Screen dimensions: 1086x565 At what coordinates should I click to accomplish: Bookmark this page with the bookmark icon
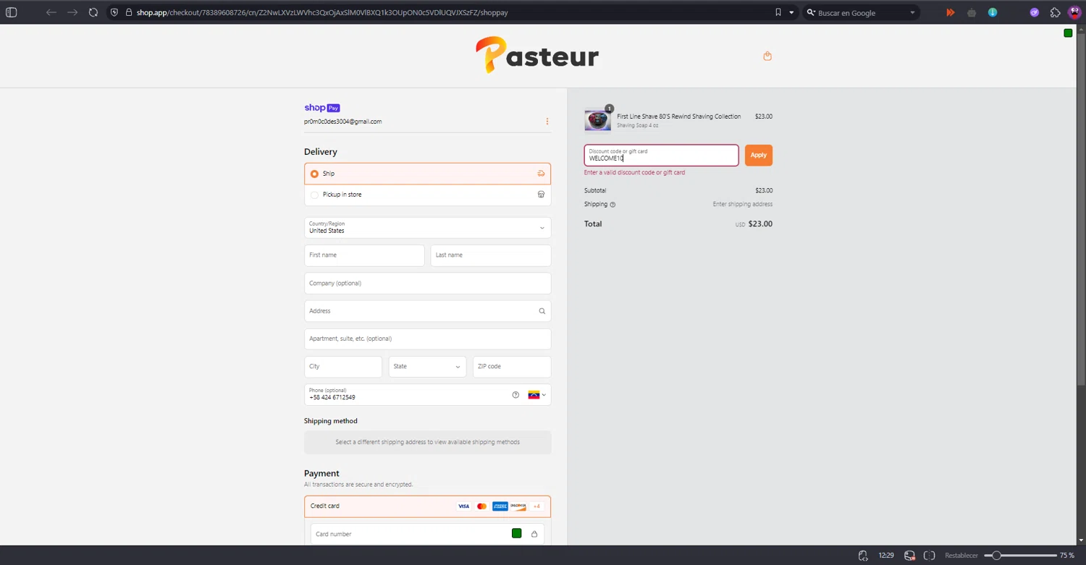[778, 12]
